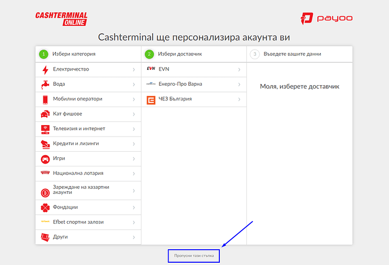
Task: Click the Други tickets icon
Action: [x=45, y=237]
